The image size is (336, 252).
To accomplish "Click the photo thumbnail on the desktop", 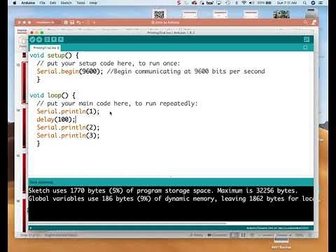I will [281, 14].
